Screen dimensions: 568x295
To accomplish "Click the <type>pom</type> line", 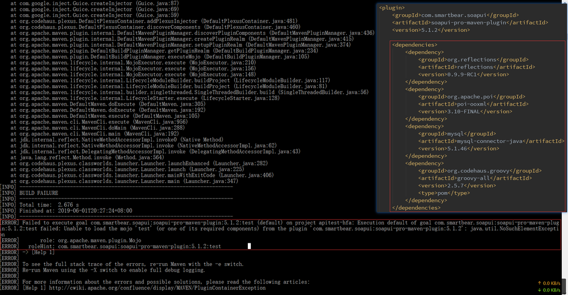I will coord(443,193).
